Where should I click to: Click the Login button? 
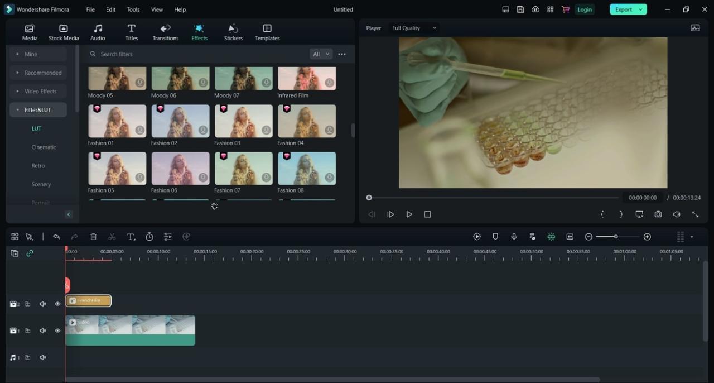[585, 9]
